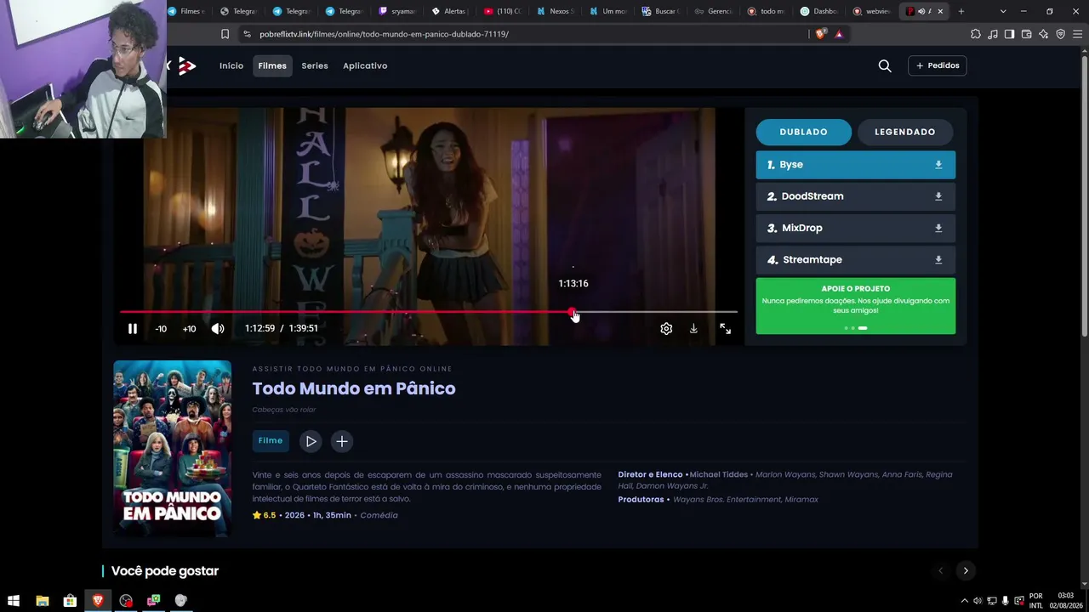This screenshot has height=612, width=1089.
Task: Switch to the Alertas tab
Action: pos(452,11)
